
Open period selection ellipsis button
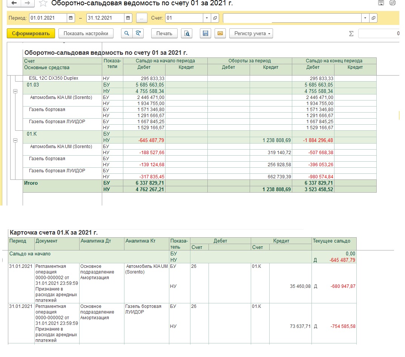(141, 18)
